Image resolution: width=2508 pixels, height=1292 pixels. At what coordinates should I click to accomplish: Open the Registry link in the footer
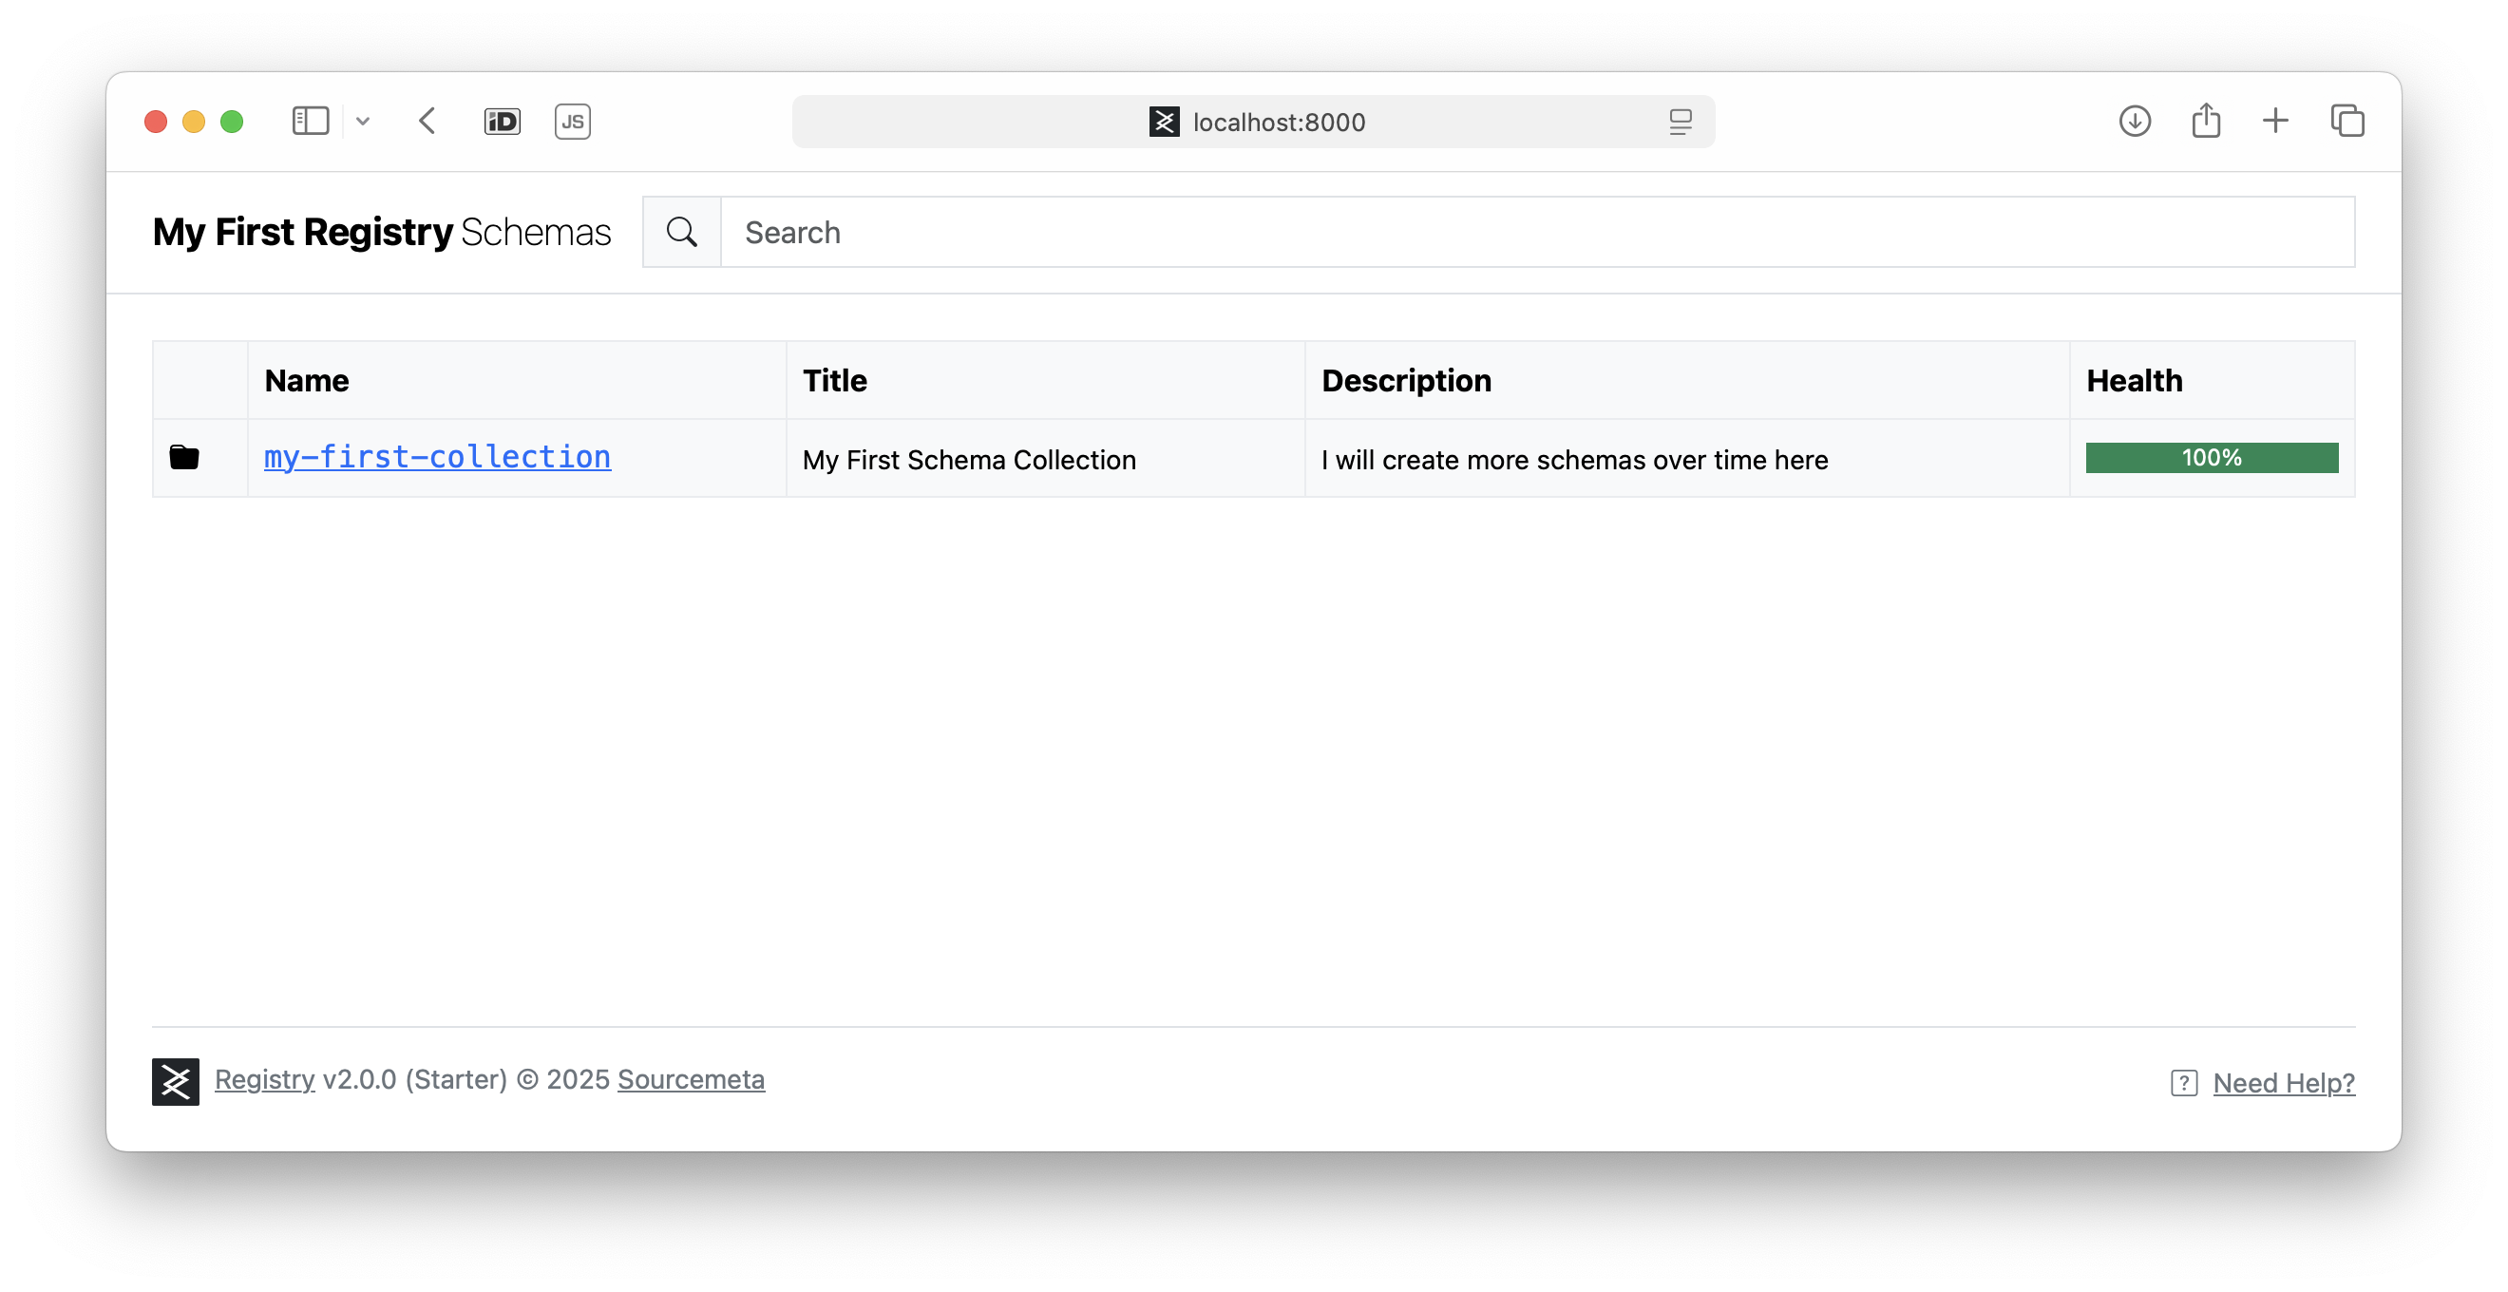(264, 1079)
